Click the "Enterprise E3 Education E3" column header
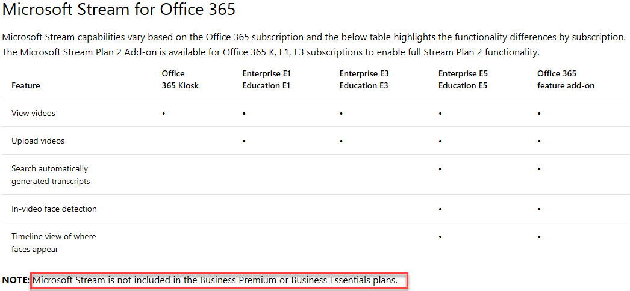Viewport: 630px width, 291px height. click(x=364, y=79)
